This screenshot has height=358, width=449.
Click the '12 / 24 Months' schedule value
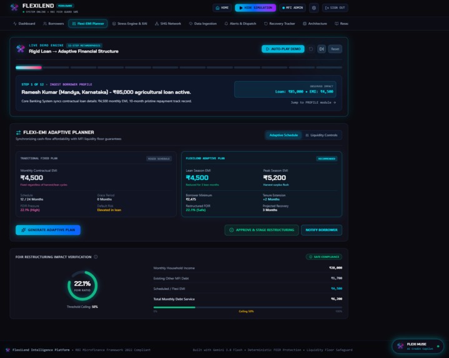pyautogui.click(x=32, y=199)
